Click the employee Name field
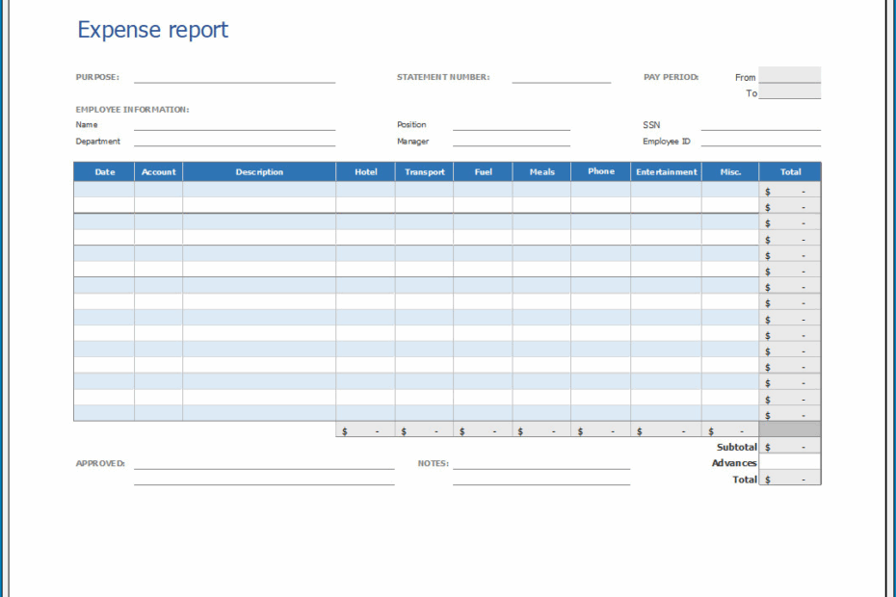 pyautogui.click(x=235, y=125)
